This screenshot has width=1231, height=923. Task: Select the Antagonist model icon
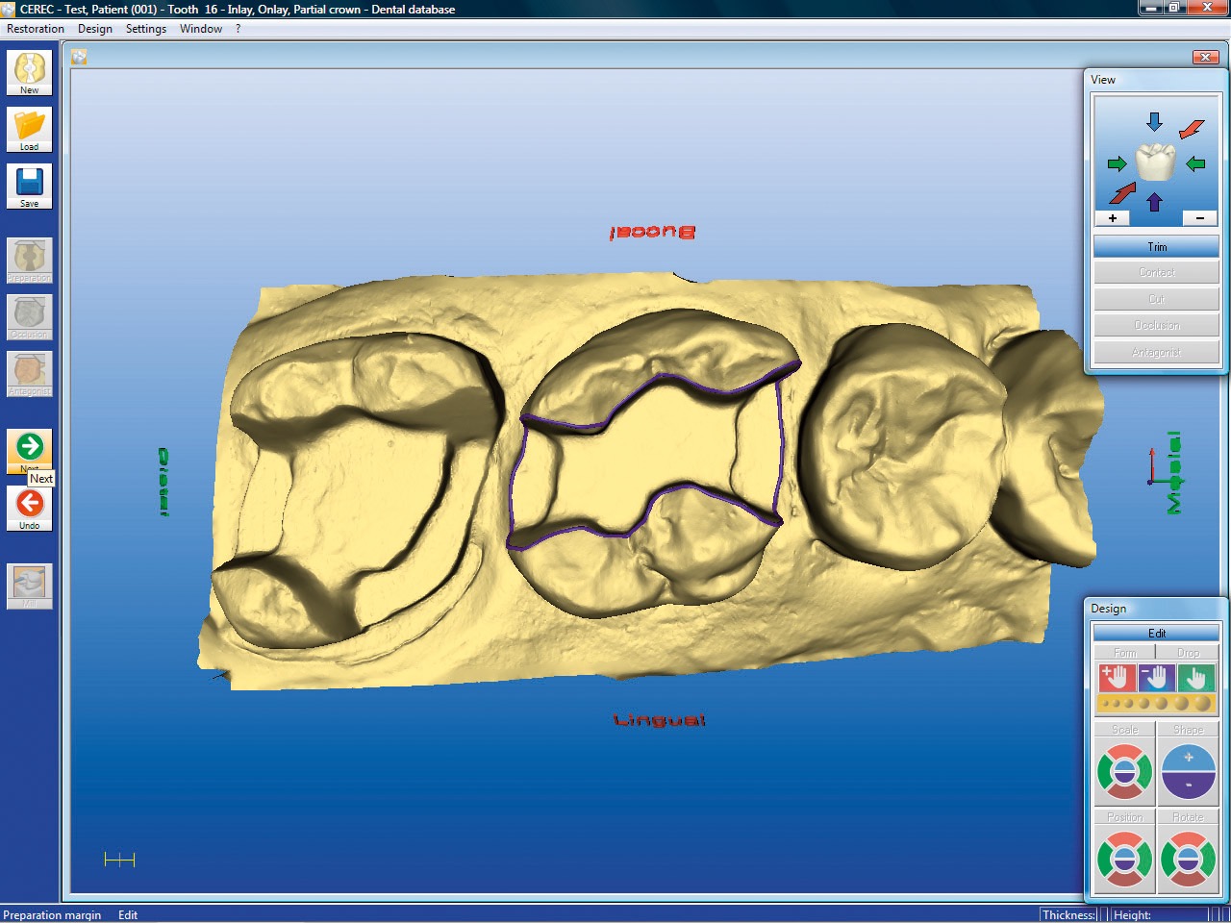[x=30, y=375]
